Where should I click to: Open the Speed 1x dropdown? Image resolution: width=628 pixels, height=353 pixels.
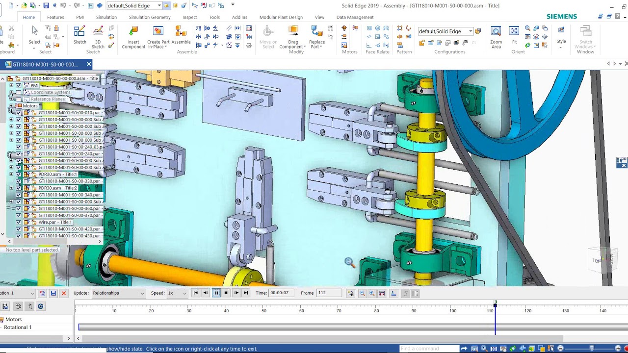click(x=177, y=293)
